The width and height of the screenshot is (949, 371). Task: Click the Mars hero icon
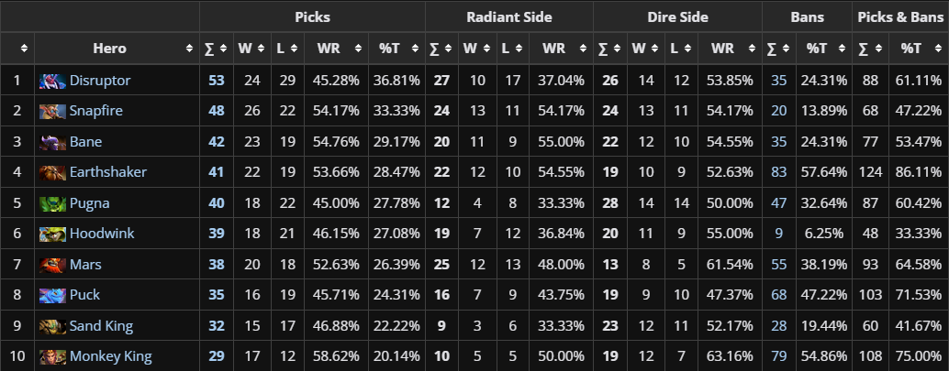tap(52, 264)
